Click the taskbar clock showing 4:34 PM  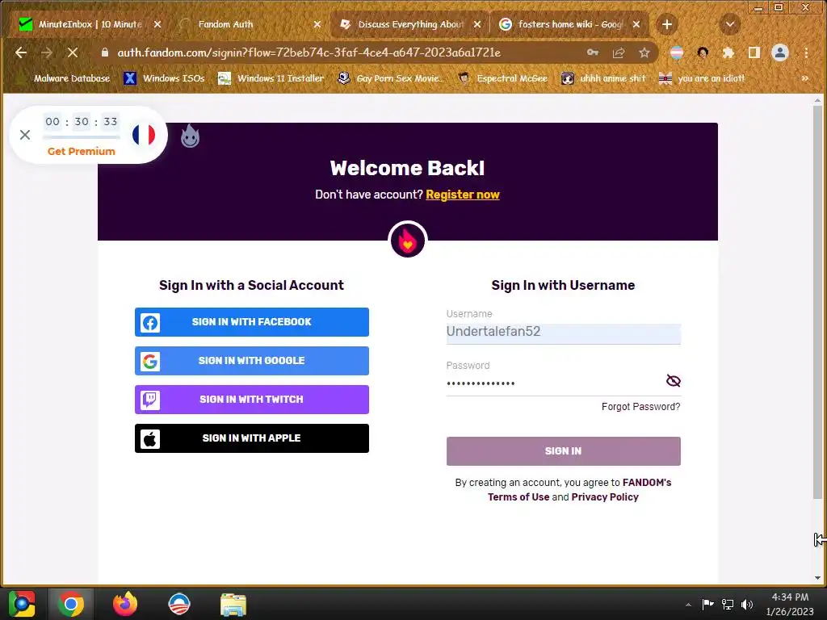coord(790,604)
